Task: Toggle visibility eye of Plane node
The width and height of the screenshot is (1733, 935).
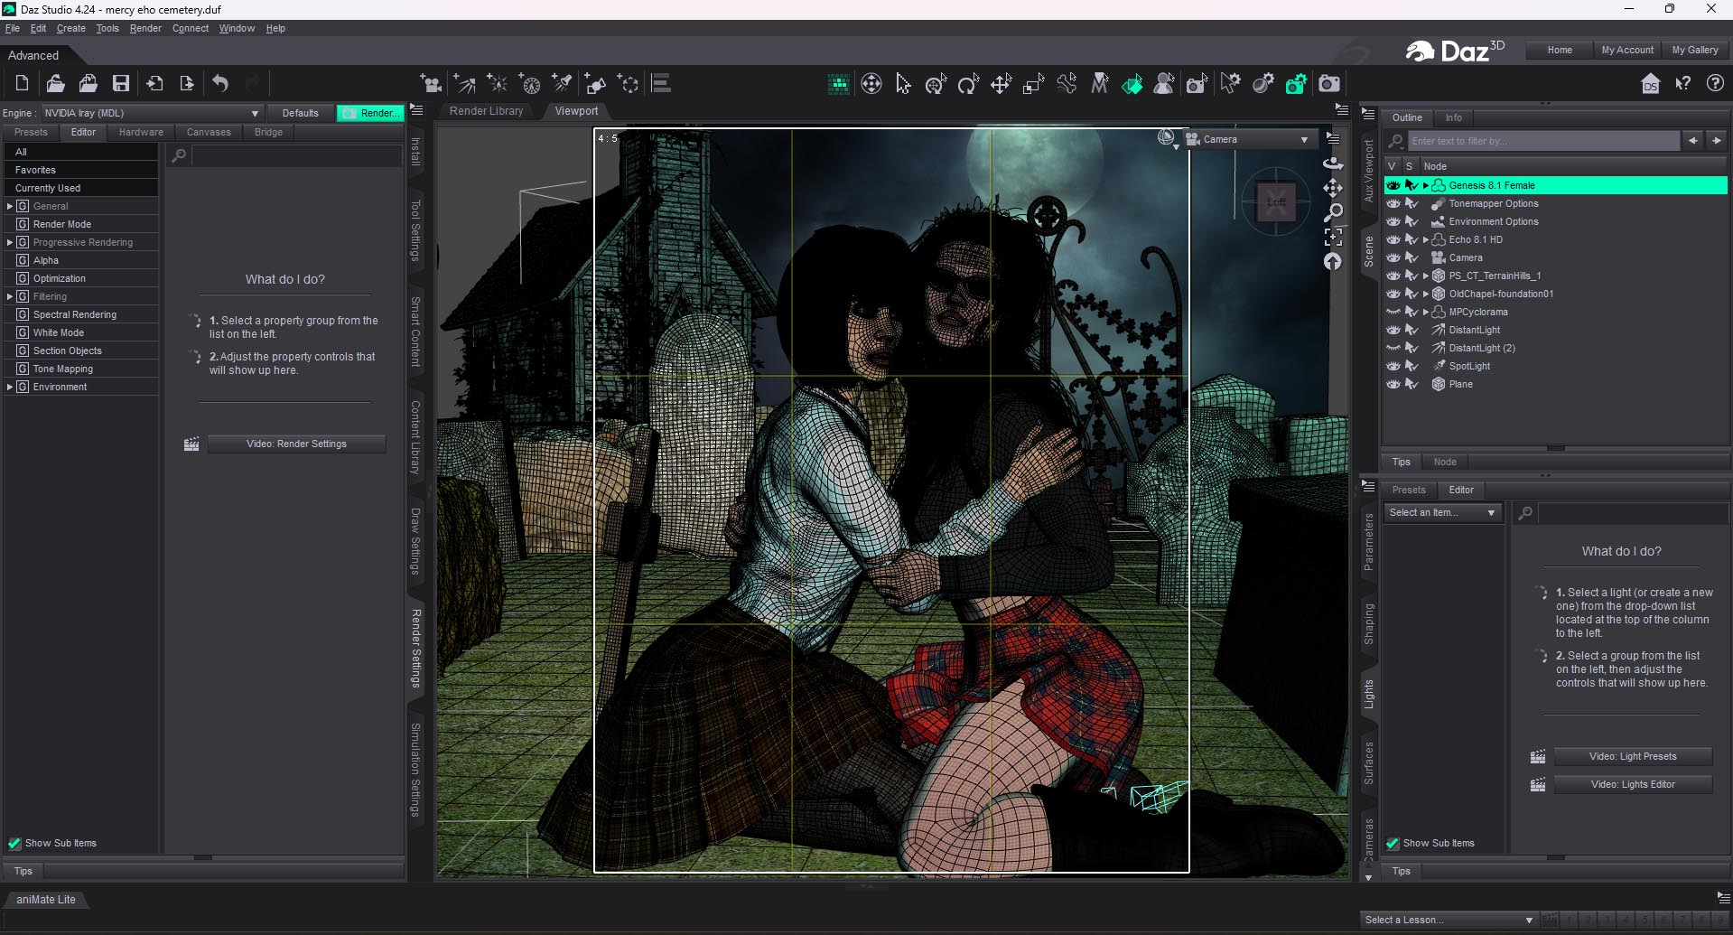Action: (1393, 384)
